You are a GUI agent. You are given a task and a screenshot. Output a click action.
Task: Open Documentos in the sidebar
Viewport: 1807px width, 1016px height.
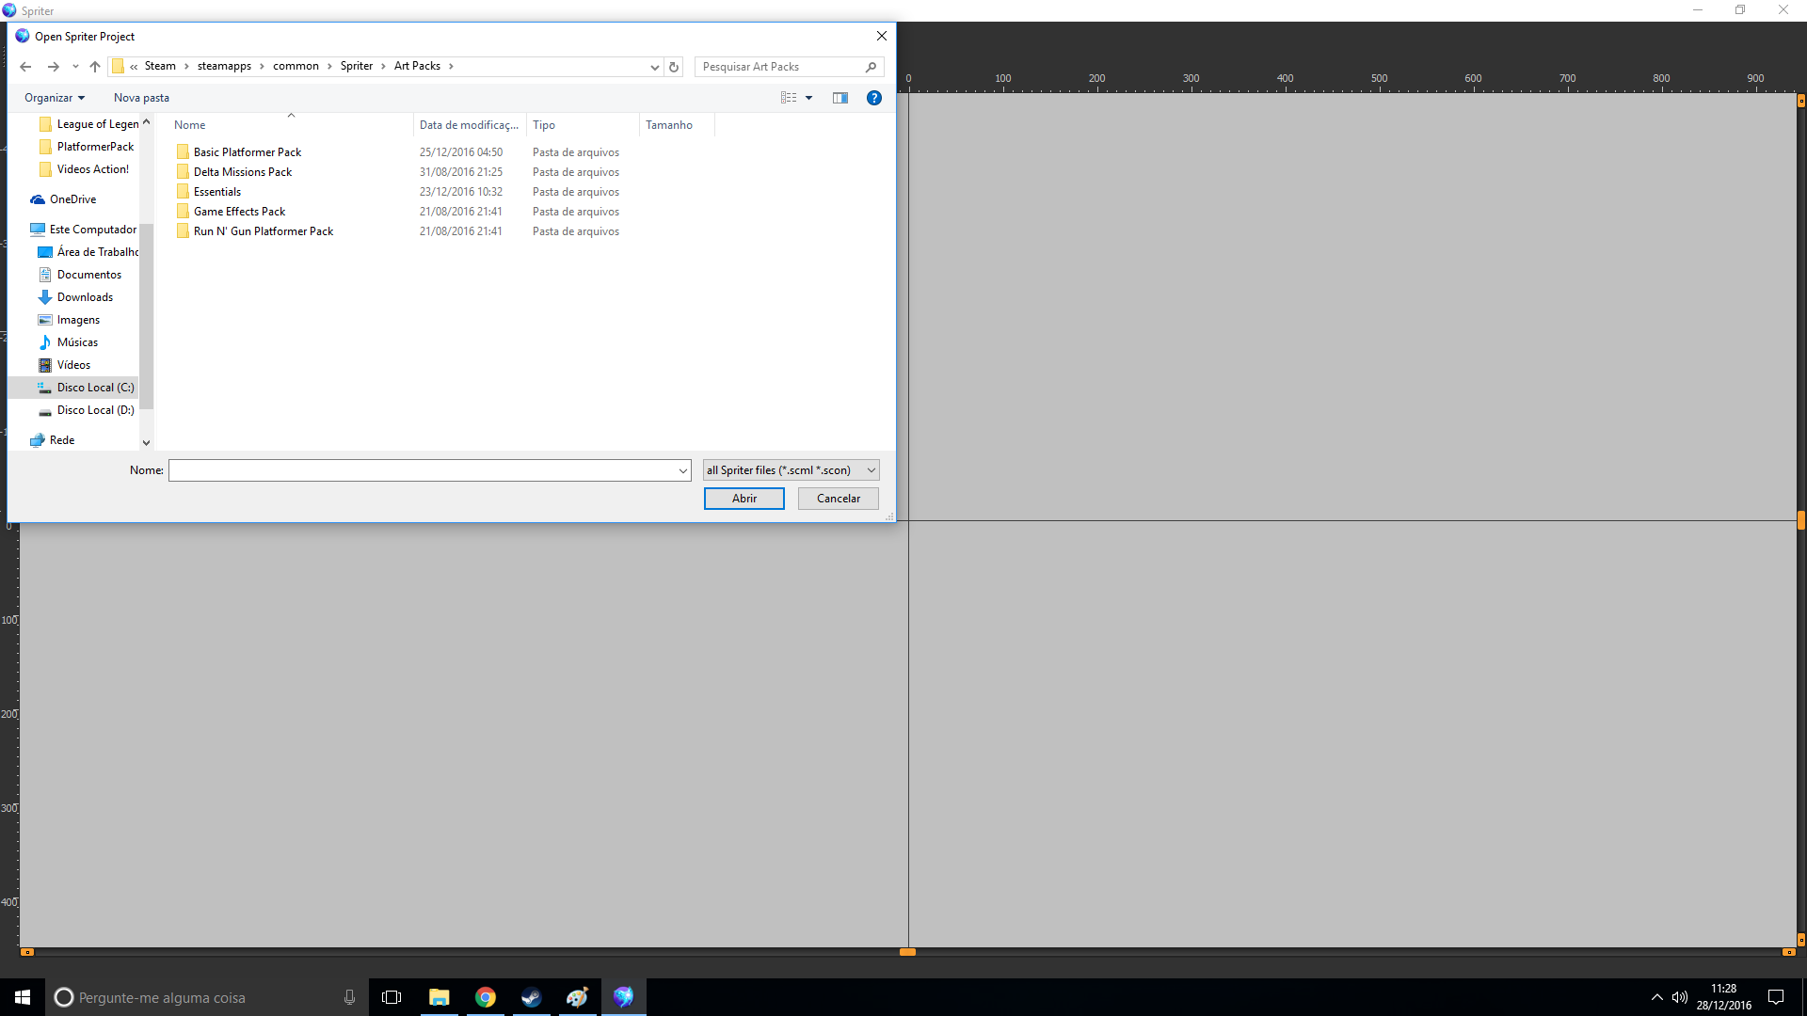click(80, 275)
